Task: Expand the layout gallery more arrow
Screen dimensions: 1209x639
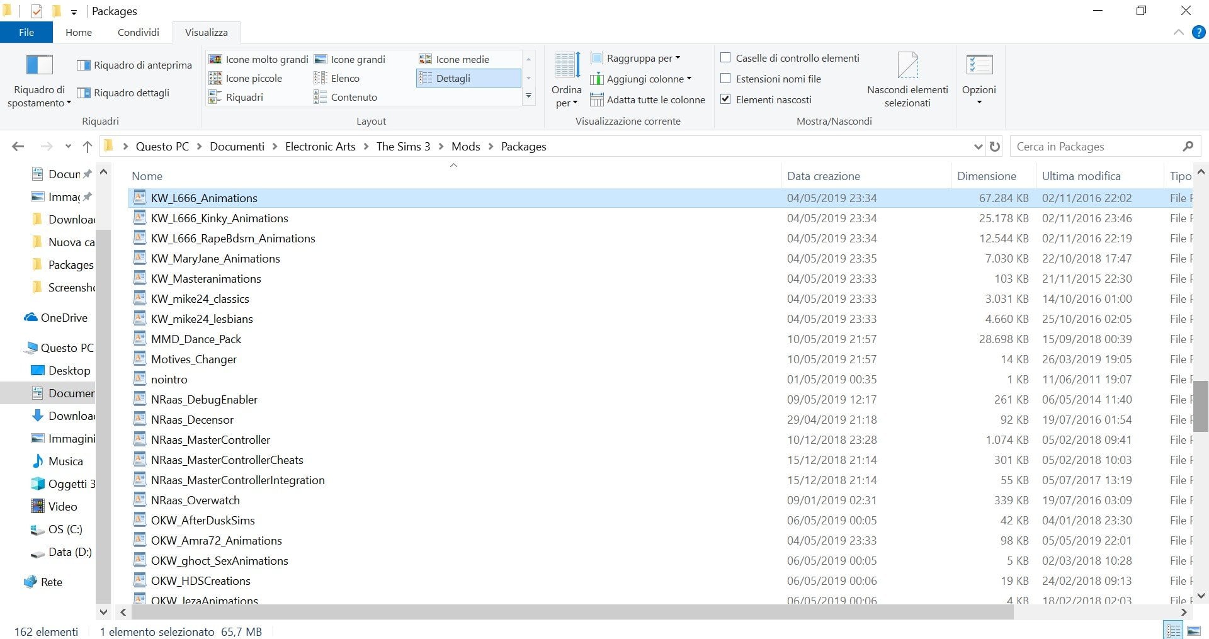Action: coord(529,97)
